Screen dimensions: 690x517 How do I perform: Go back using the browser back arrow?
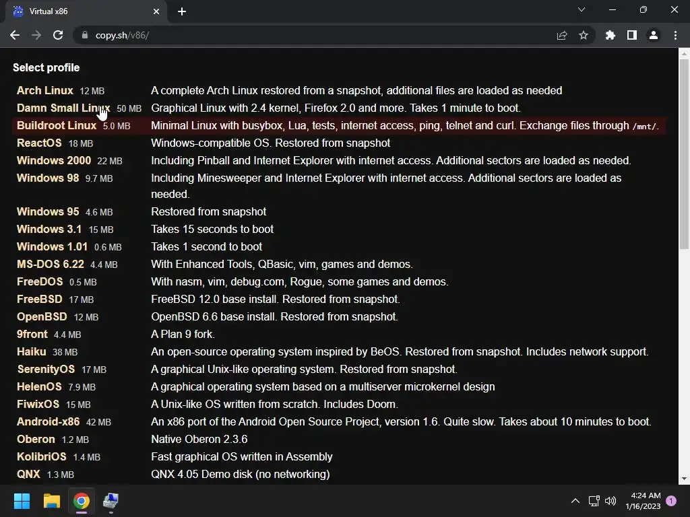tap(15, 35)
